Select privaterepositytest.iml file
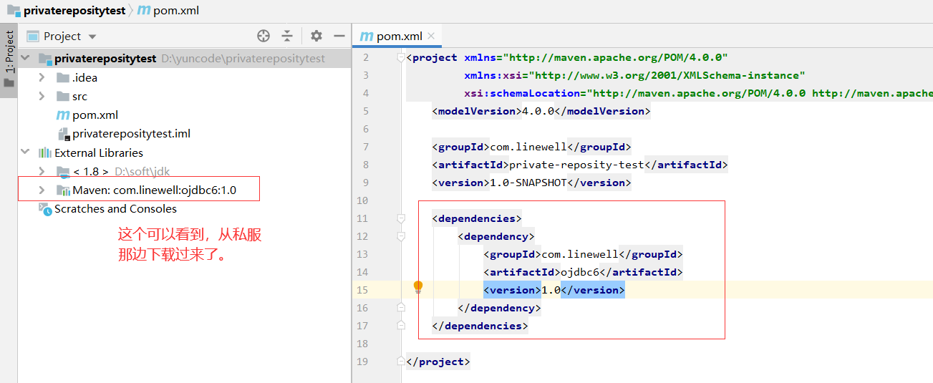The image size is (933, 383). click(x=185, y=133)
